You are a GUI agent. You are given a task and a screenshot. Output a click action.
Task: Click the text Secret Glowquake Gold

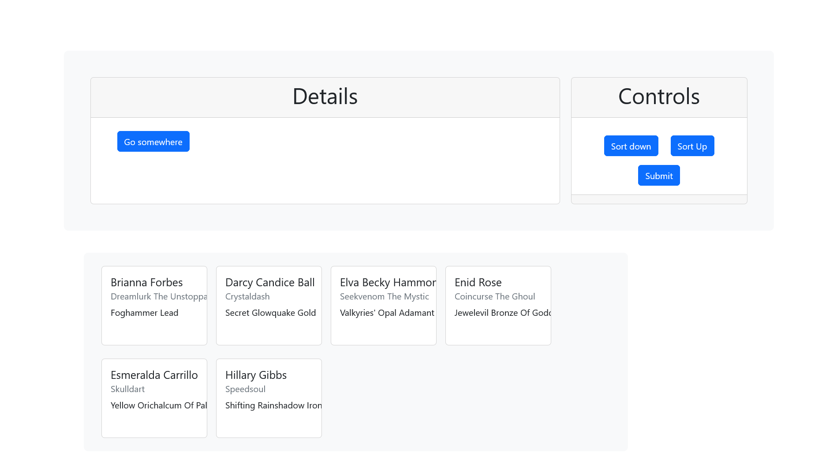coord(270,313)
